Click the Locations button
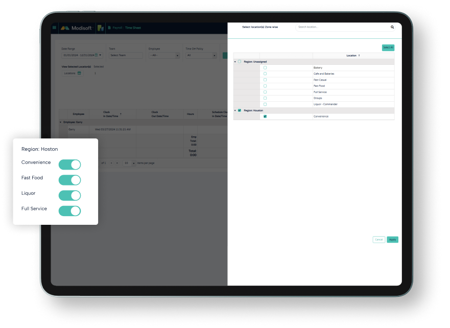The width and height of the screenshot is (450, 328). coord(73,73)
